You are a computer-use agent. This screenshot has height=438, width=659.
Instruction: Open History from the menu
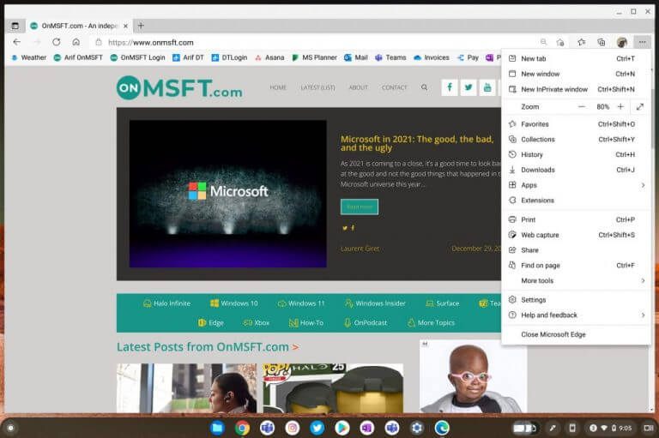(577, 154)
